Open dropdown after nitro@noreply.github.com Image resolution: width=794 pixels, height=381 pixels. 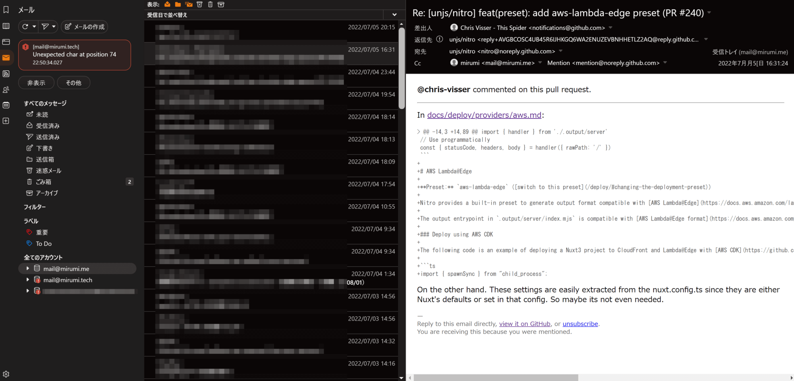click(x=560, y=51)
